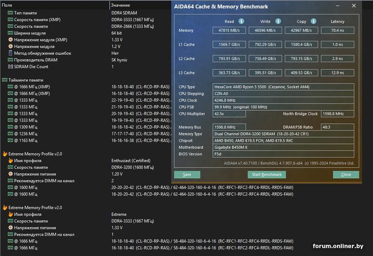Click the 'Метод обнаружения ошибок' row icon
Screen dimensions: 373x256
(x=10, y=53)
